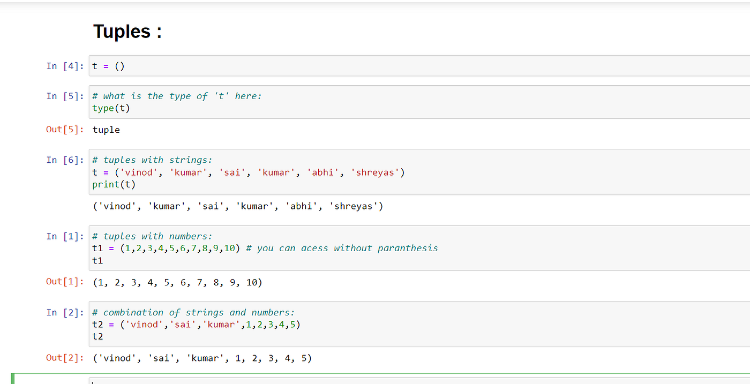This screenshot has width=750, height=384.
Task: Click the Tuples heading
Action: [127, 32]
